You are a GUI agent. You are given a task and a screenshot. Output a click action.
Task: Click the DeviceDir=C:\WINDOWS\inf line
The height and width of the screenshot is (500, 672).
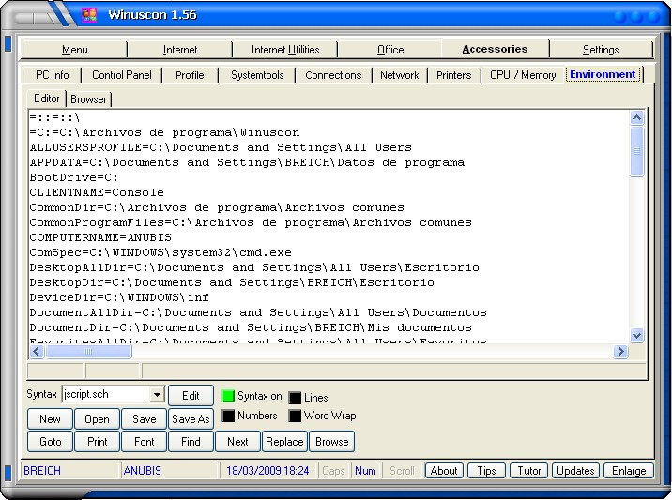119,297
